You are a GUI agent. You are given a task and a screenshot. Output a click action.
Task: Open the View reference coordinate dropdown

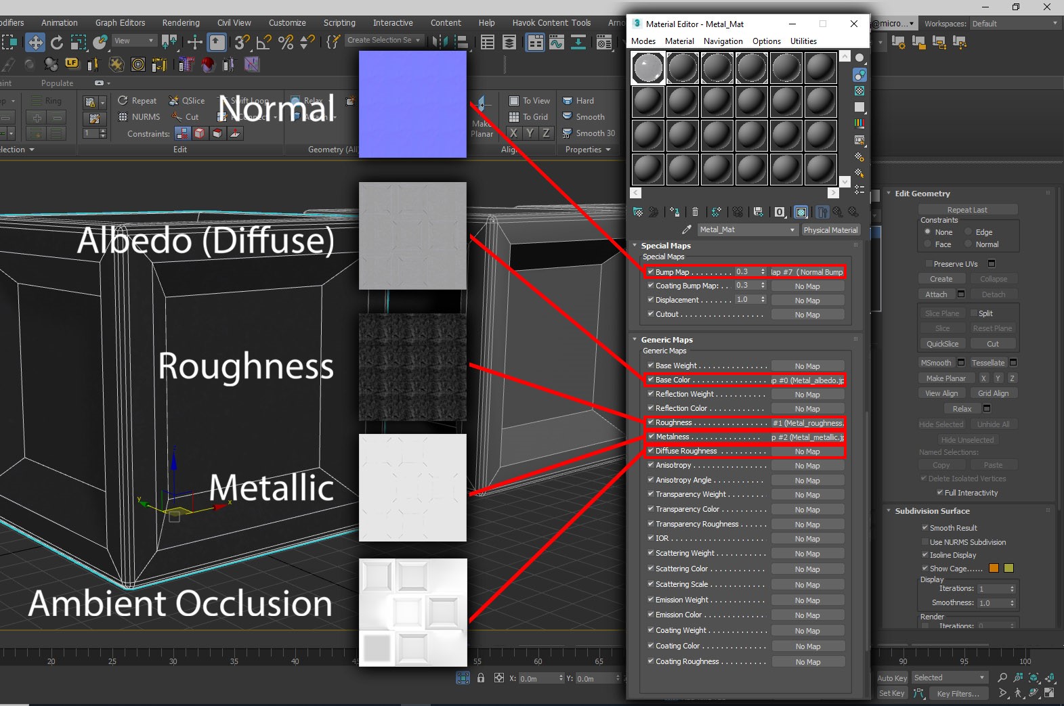point(134,41)
